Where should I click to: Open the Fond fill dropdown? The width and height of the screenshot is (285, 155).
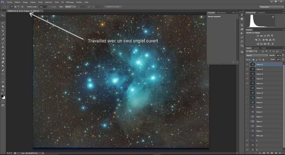[x=283, y=60]
